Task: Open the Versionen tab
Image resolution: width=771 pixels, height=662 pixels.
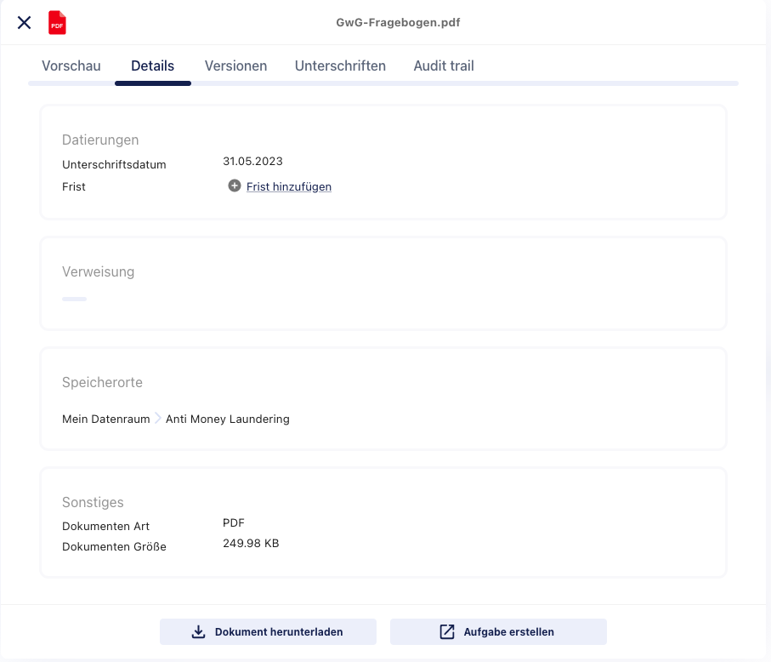Action: click(236, 66)
